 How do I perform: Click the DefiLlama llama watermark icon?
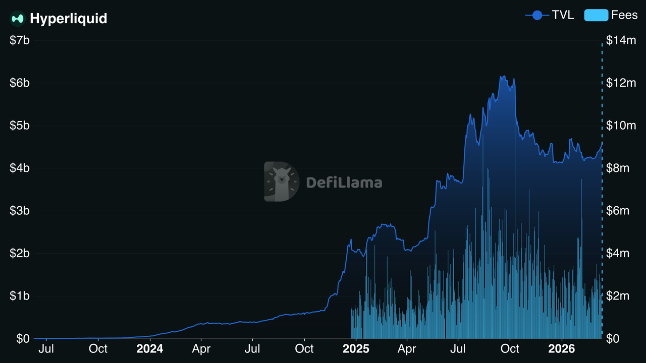(x=281, y=181)
